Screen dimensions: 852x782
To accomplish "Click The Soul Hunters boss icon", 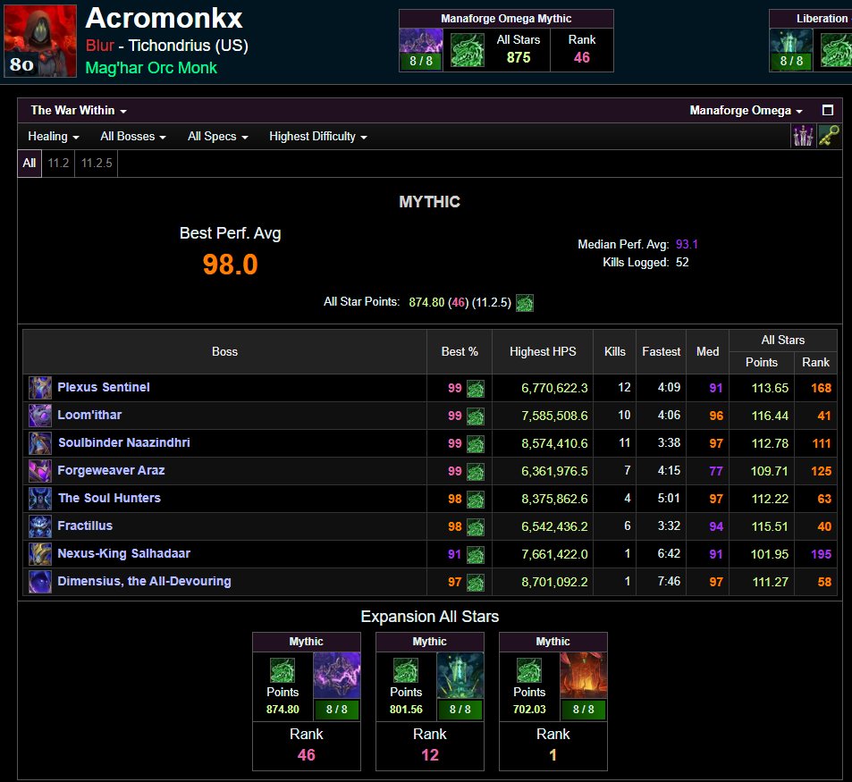I will click(40, 499).
